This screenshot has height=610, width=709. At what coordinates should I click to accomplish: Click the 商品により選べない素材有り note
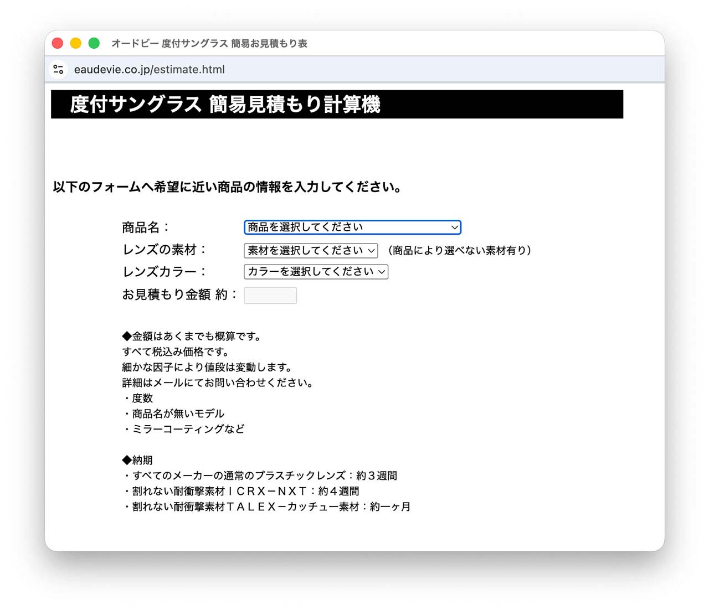459,251
